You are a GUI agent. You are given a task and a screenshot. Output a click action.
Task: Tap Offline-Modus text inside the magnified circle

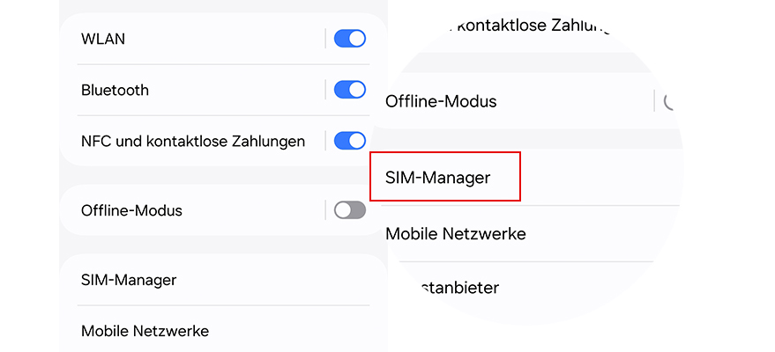click(x=441, y=101)
